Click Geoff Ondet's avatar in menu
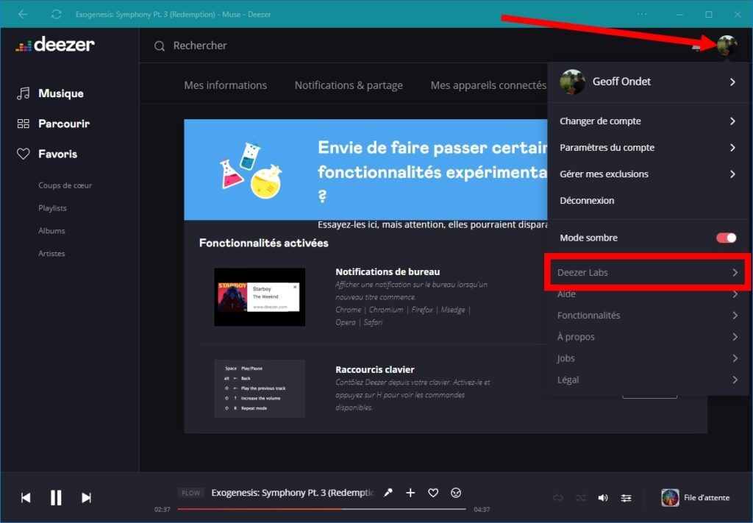The width and height of the screenshot is (753, 523). [572, 82]
